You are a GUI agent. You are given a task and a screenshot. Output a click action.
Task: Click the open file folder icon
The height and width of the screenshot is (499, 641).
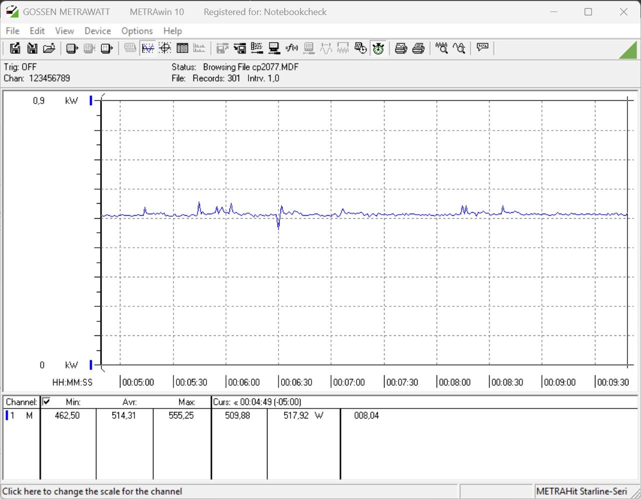pyautogui.click(x=49, y=49)
